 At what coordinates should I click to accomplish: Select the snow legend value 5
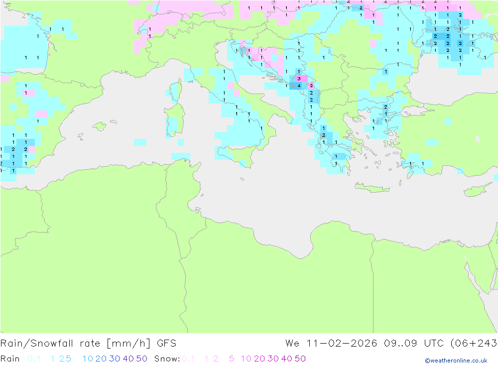232,359
